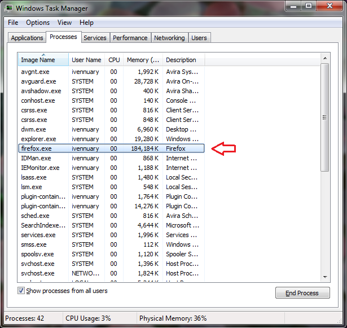Select csrss.exe with 848 K memory
Image resolution: width=347 pixels, height=328 pixels.
pyautogui.click(x=111, y=120)
